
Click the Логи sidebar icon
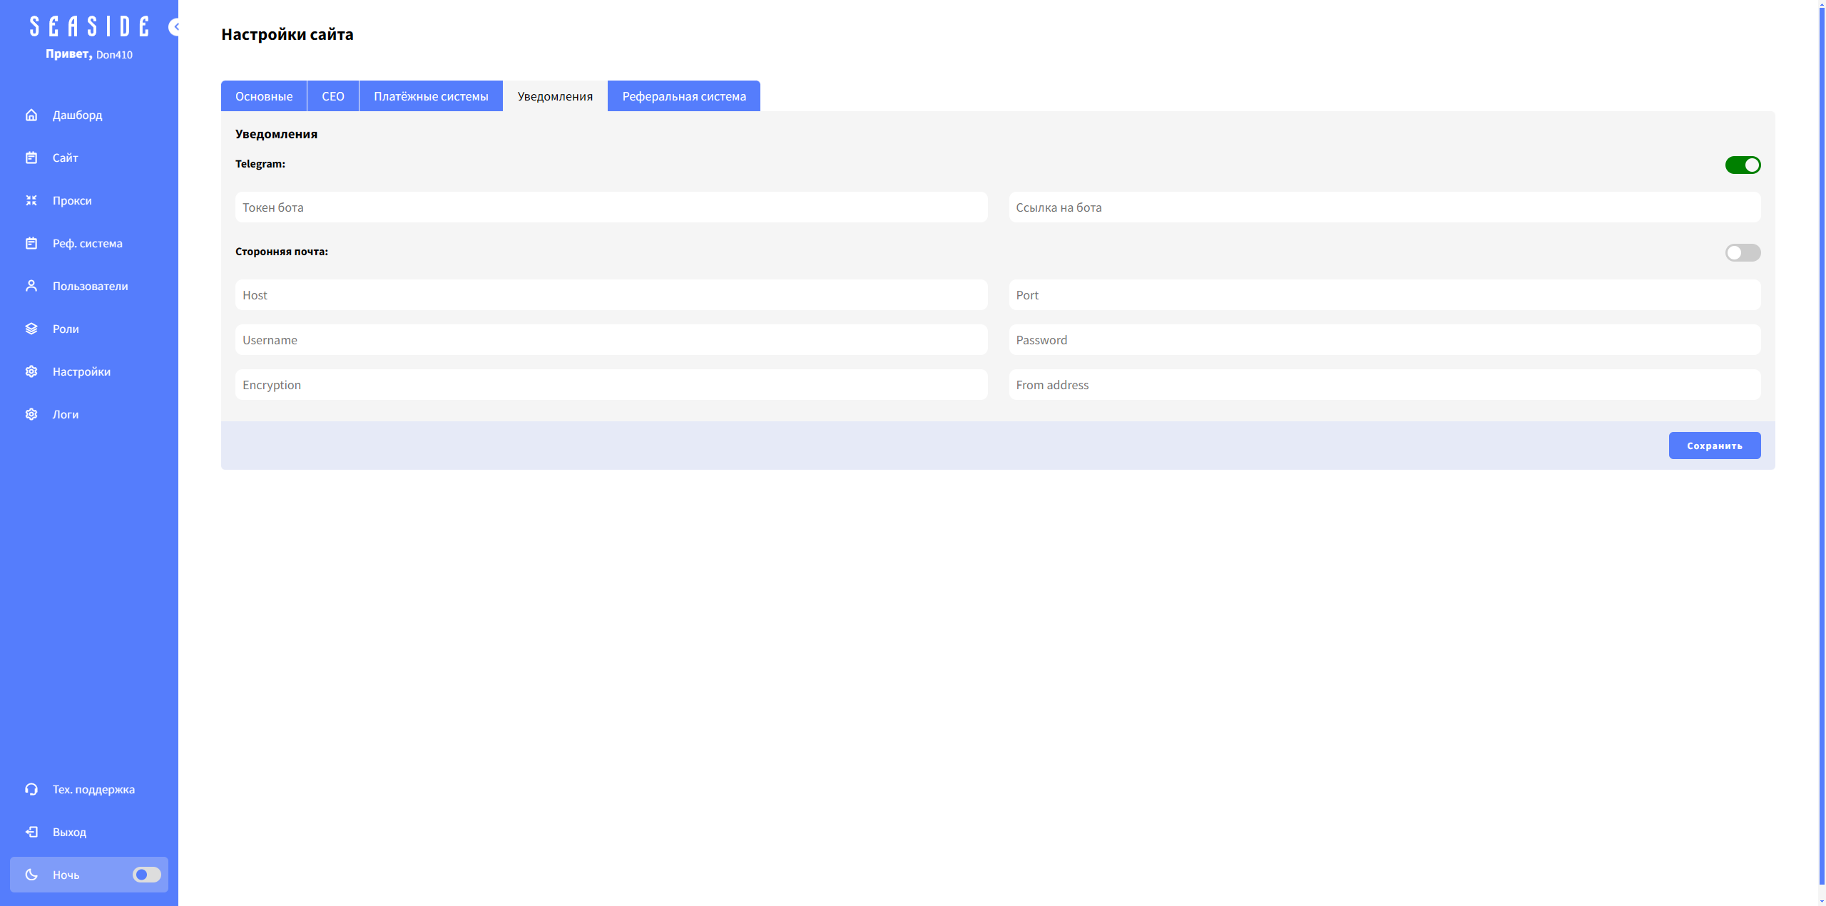[x=31, y=414]
